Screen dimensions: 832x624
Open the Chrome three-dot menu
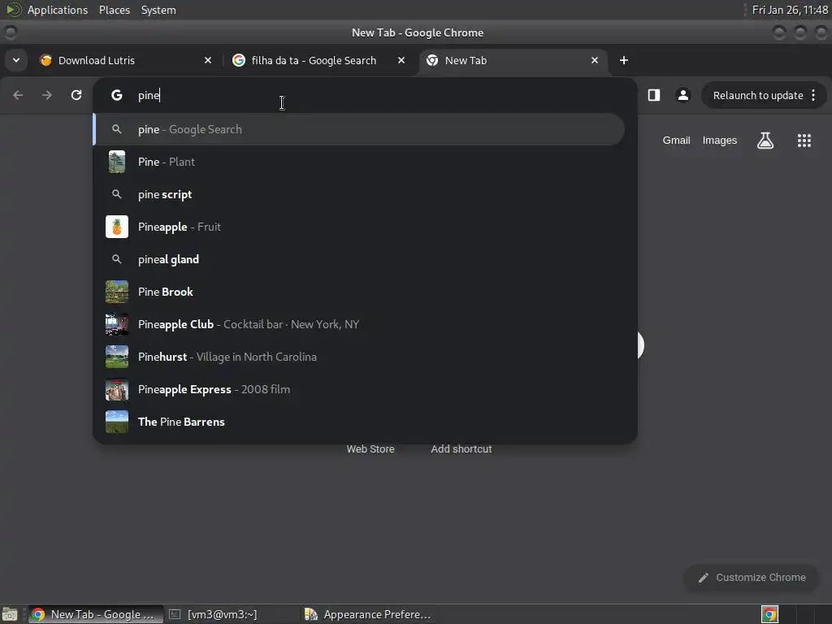(x=813, y=96)
